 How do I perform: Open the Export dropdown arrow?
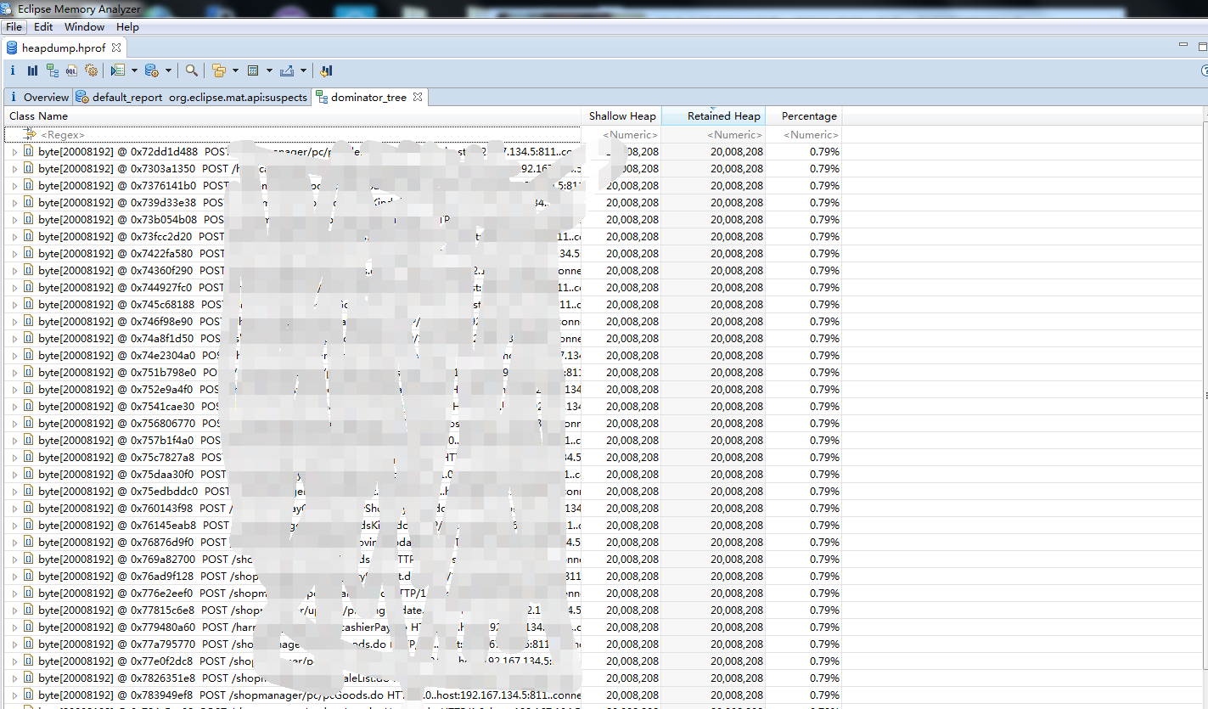[303, 70]
